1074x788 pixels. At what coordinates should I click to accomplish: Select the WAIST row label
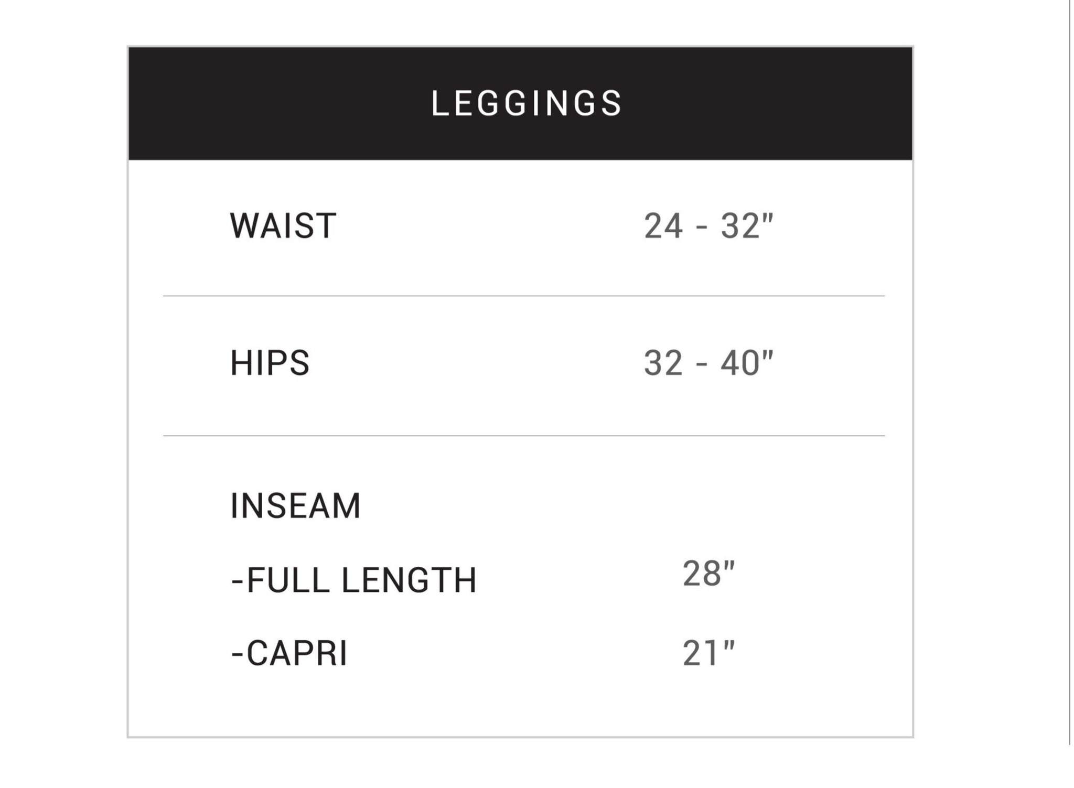(x=283, y=226)
